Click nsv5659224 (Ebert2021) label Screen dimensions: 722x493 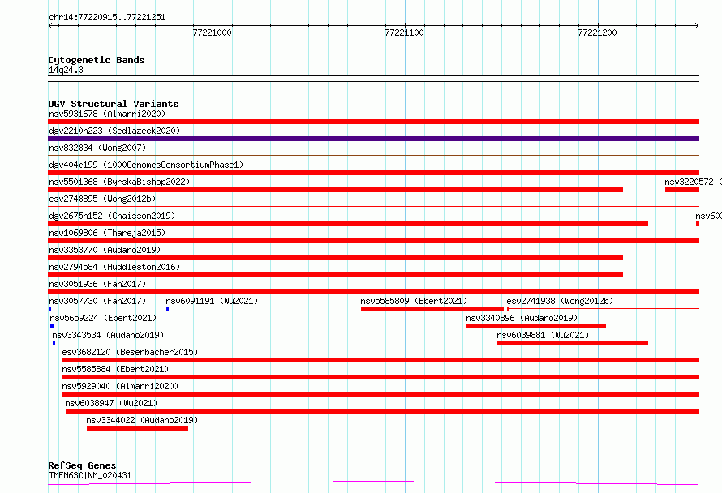click(103, 318)
